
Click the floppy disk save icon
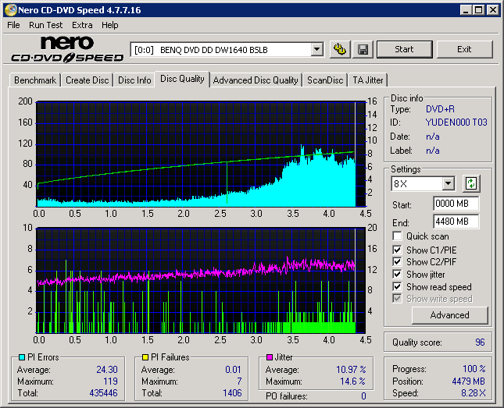pos(363,49)
